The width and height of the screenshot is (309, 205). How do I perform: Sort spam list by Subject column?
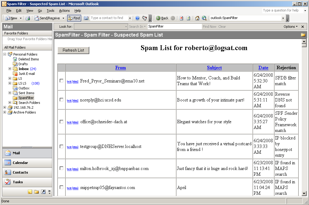click(x=214, y=68)
